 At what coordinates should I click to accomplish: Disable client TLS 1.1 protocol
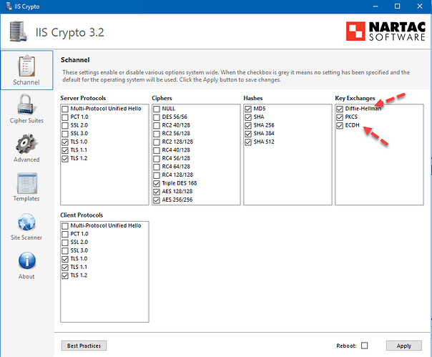[65, 267]
